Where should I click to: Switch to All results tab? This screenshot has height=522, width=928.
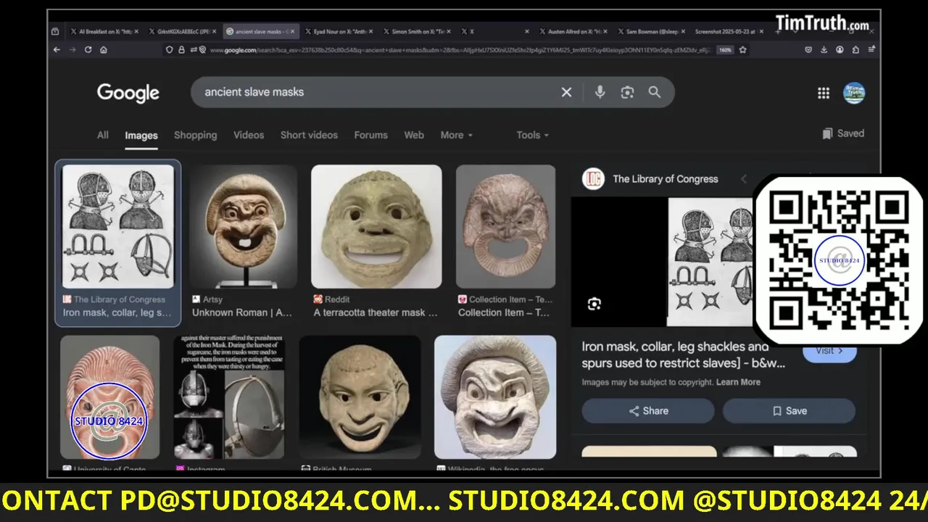[x=103, y=135]
